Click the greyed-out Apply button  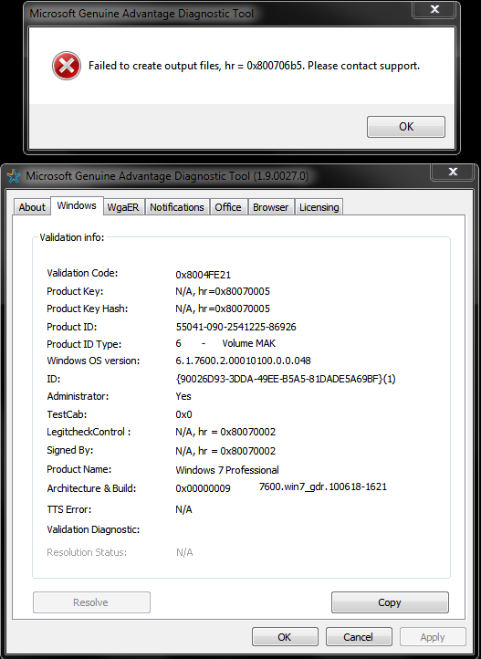pyautogui.click(x=433, y=637)
